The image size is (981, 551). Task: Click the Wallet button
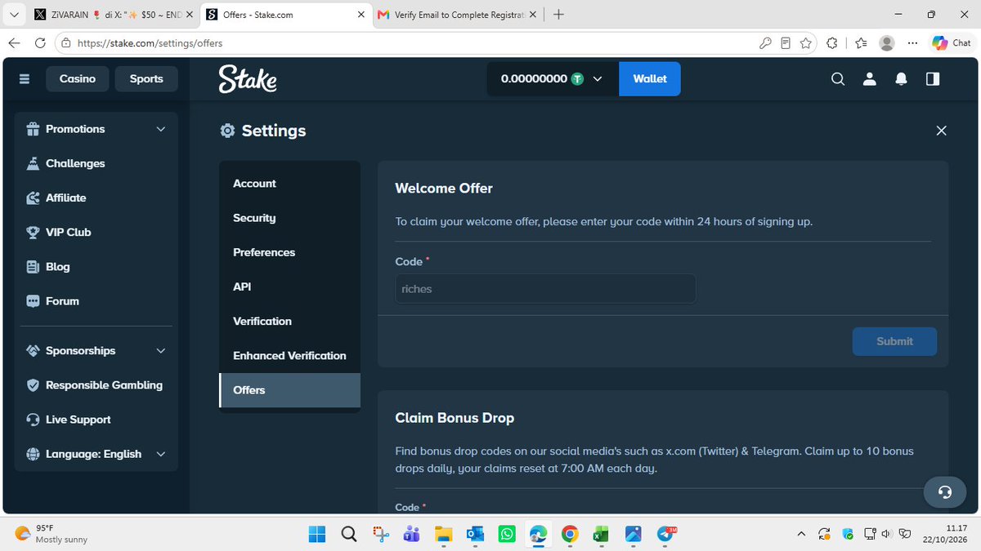click(650, 79)
